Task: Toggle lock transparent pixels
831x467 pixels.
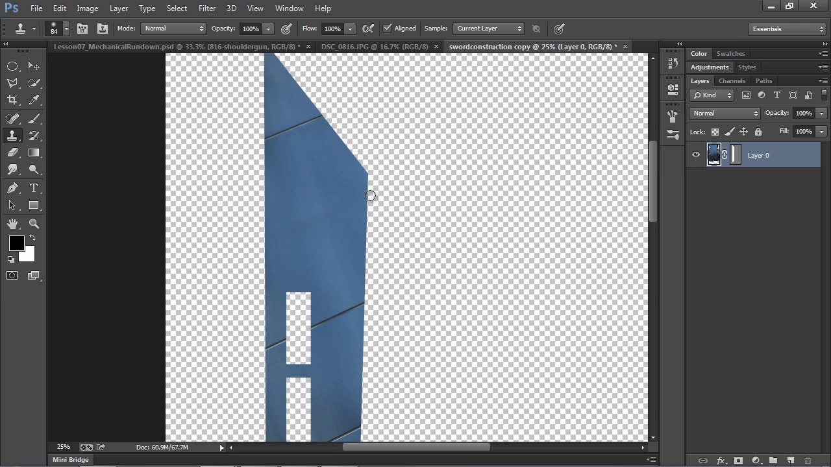Action: click(715, 132)
